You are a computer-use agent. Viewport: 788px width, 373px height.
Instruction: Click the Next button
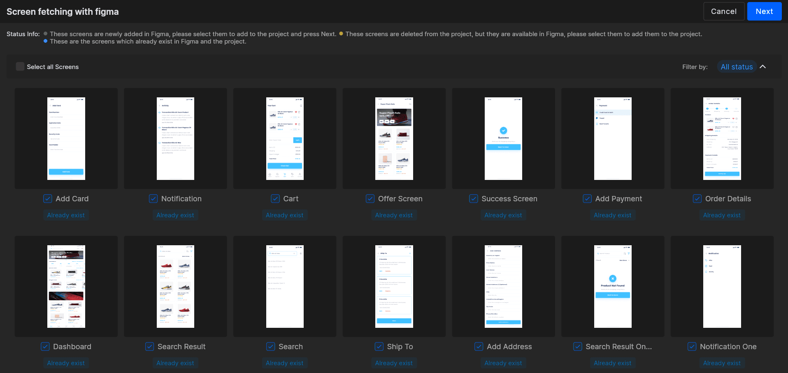[764, 11]
